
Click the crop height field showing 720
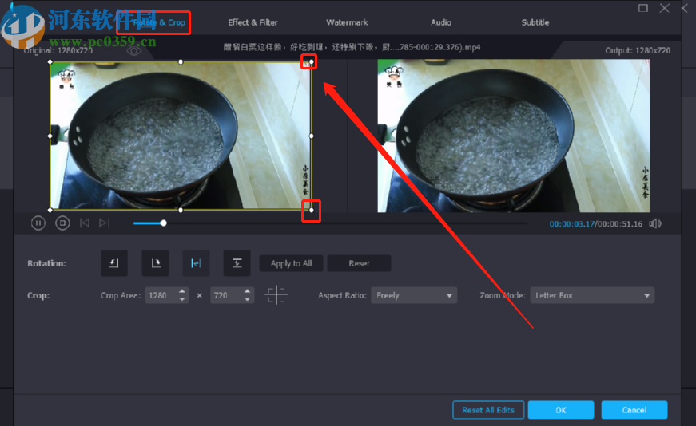(x=225, y=295)
